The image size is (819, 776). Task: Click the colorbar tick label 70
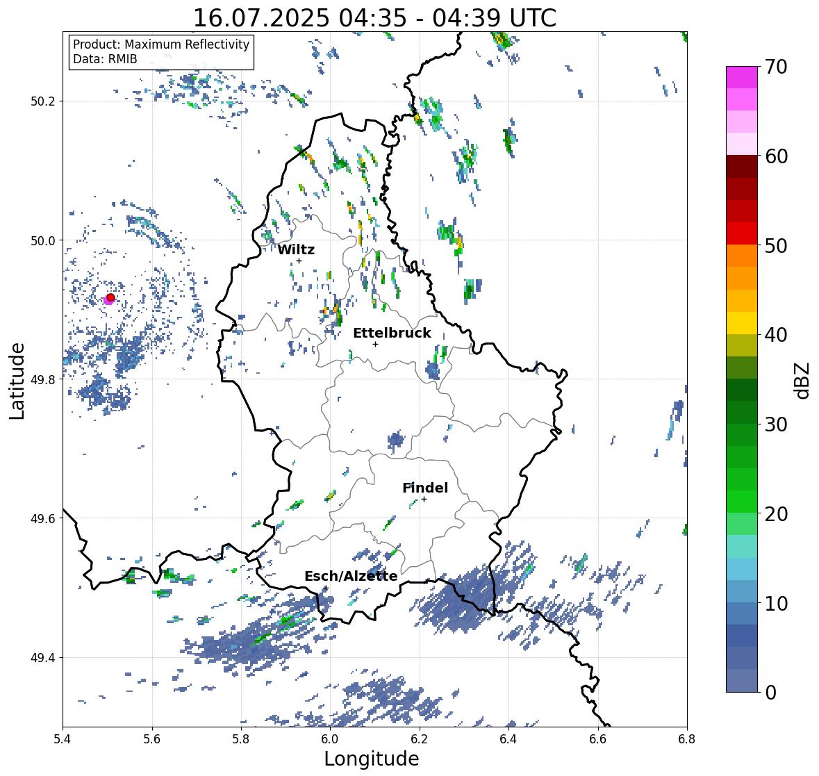pyautogui.click(x=776, y=67)
